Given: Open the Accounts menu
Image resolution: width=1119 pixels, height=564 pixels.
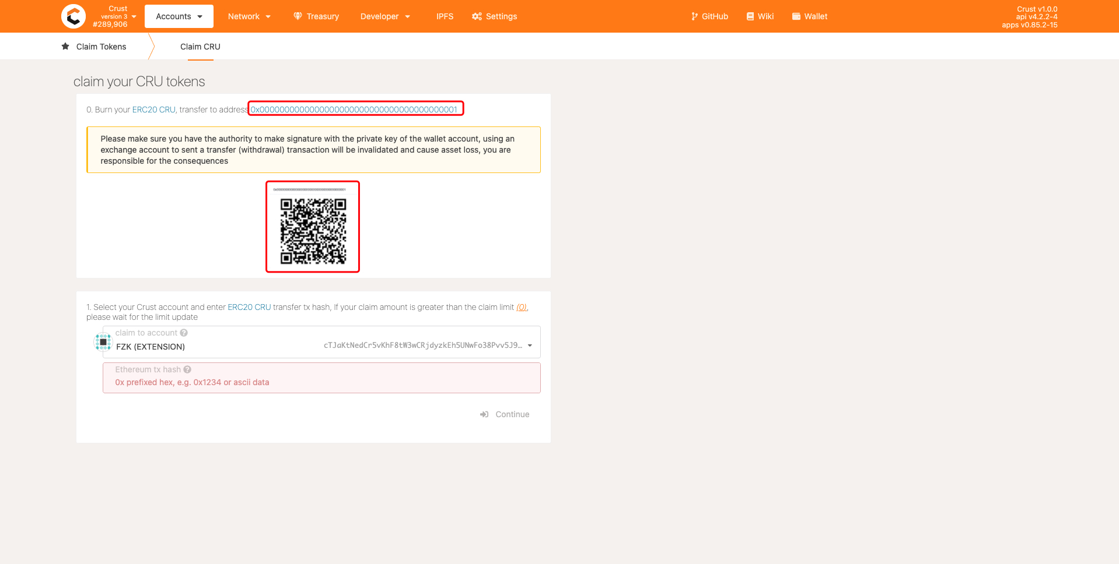Looking at the screenshot, I should click(x=179, y=16).
